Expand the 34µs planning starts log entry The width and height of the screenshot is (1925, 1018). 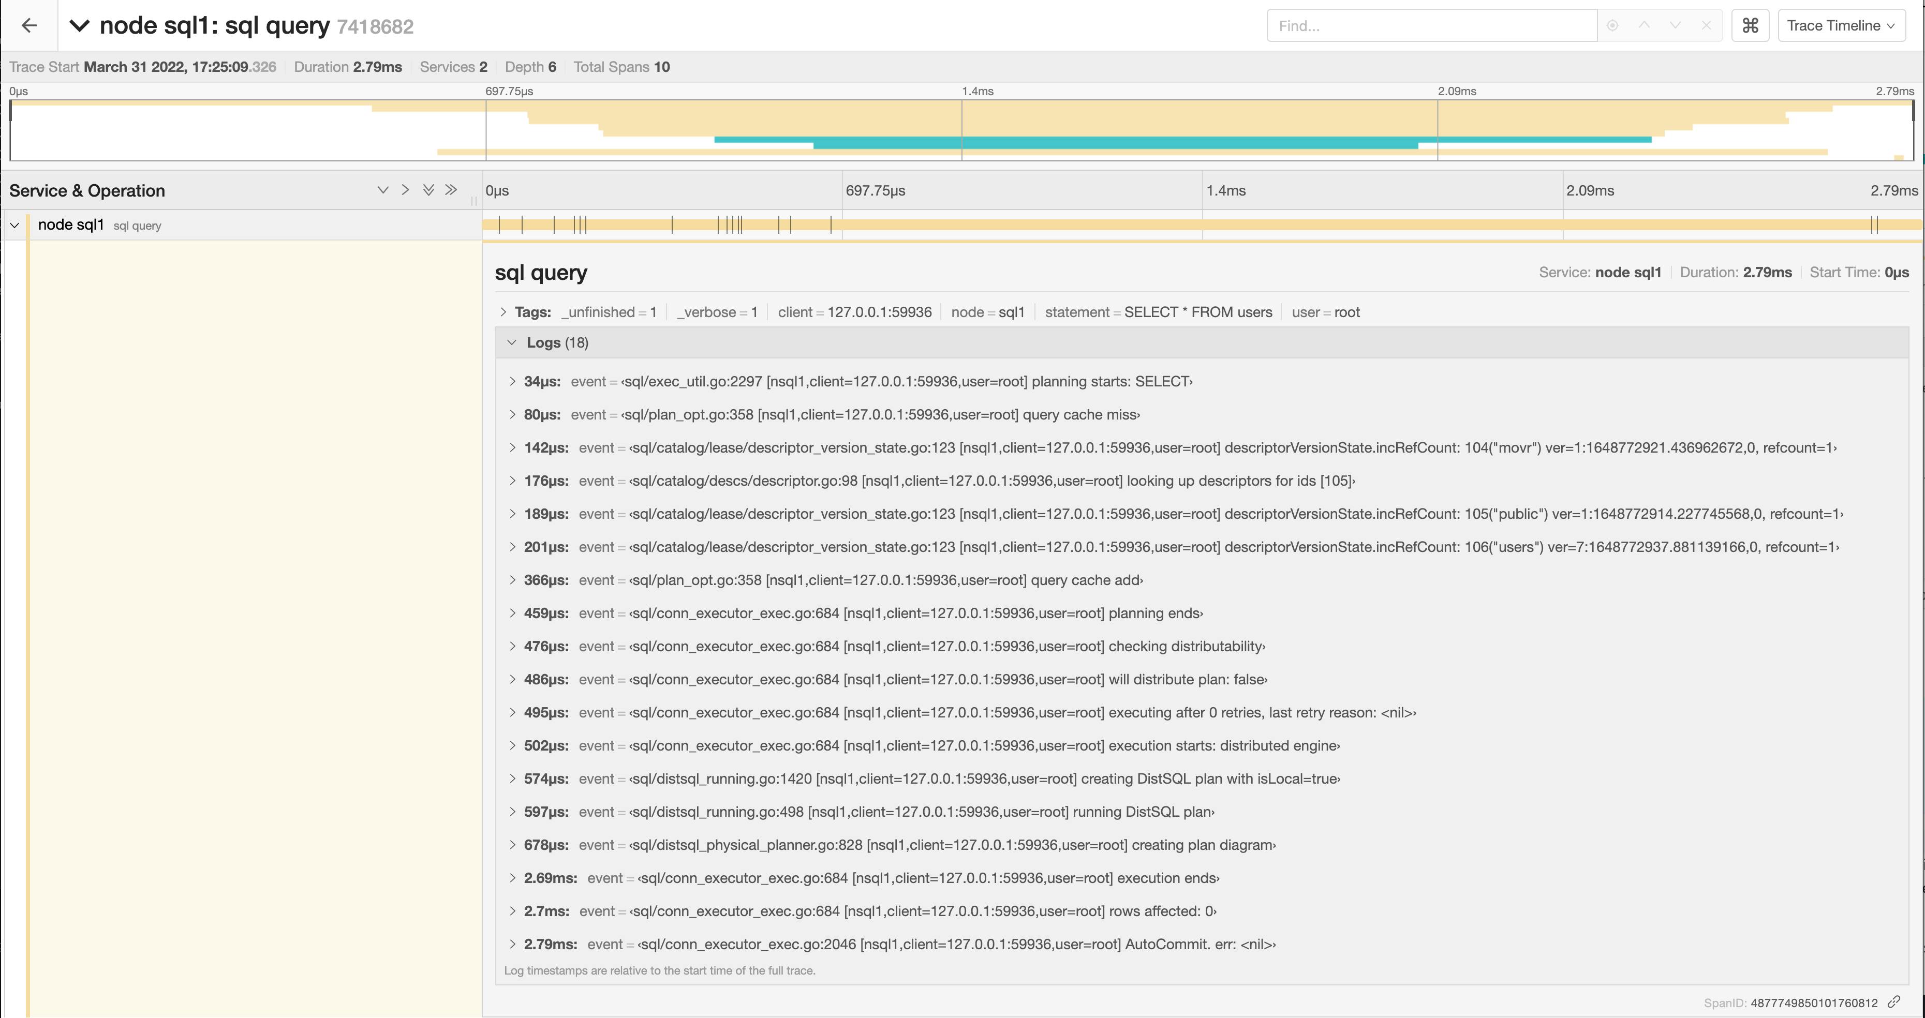pos(513,381)
